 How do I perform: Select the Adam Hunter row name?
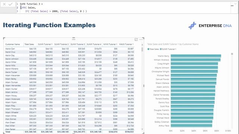click(x=11, y=89)
